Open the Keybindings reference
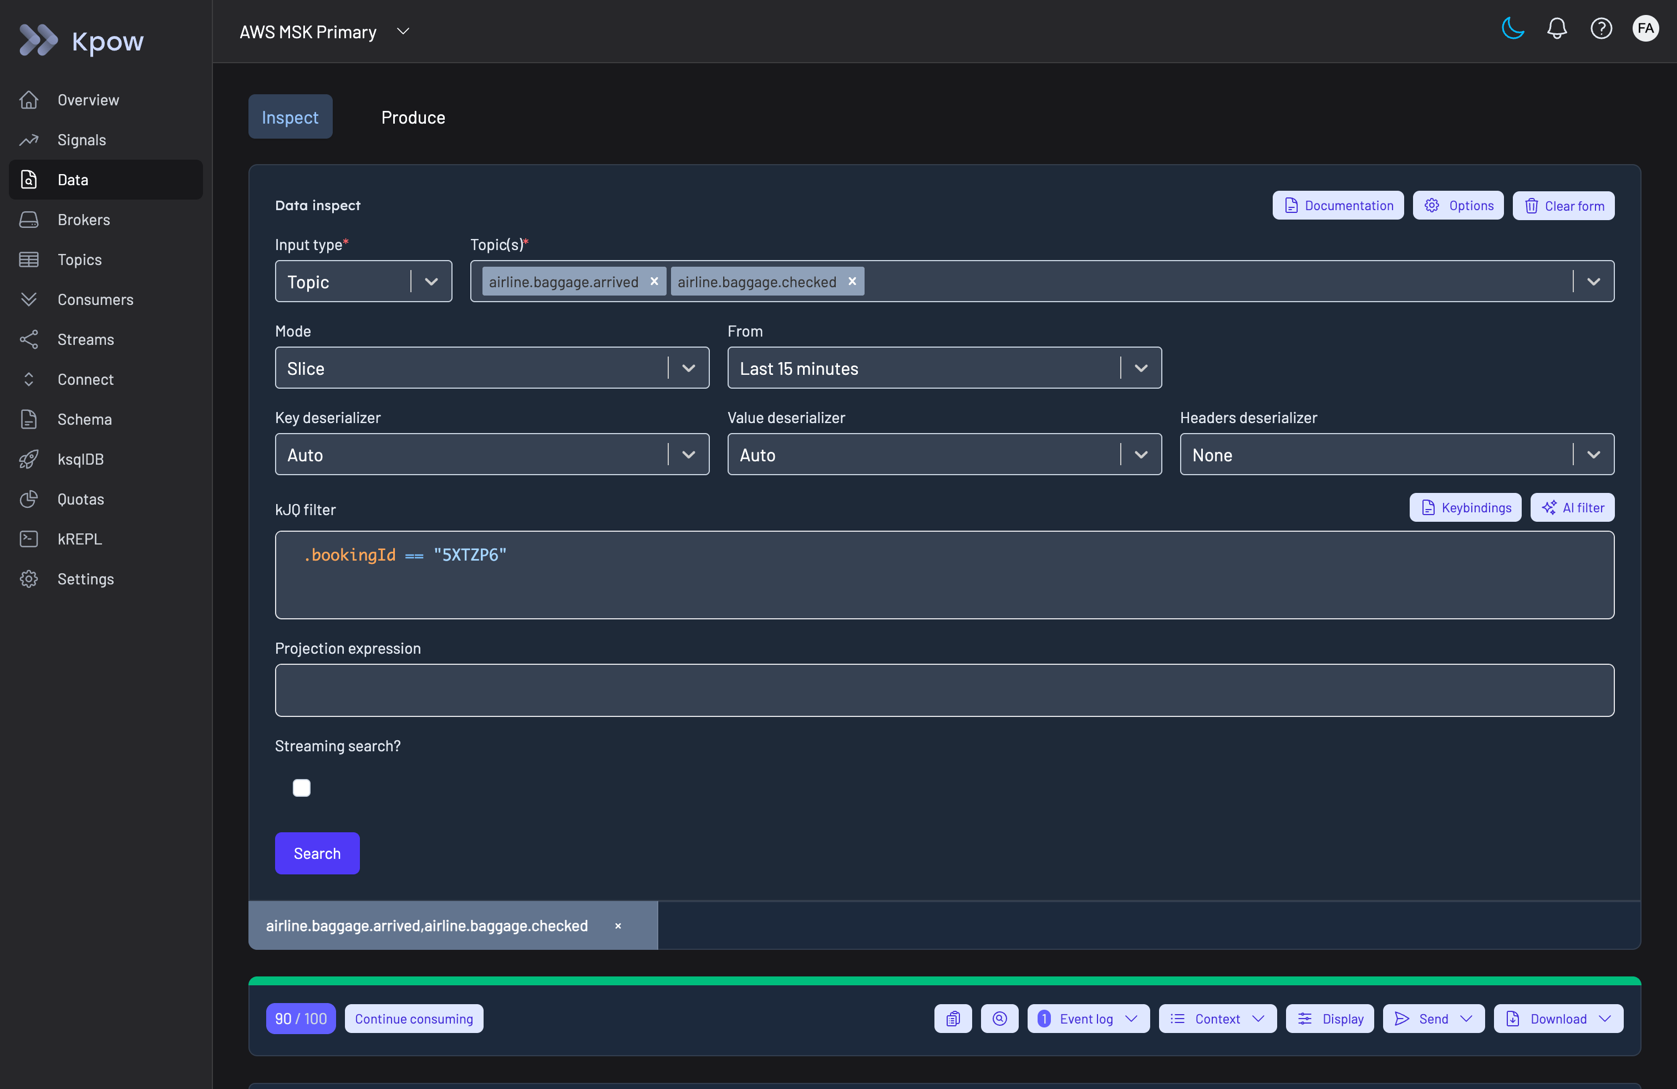Image resolution: width=1677 pixels, height=1089 pixels. (1465, 508)
